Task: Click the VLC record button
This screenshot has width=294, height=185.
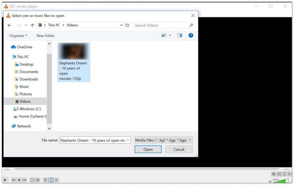Action: coord(273,174)
